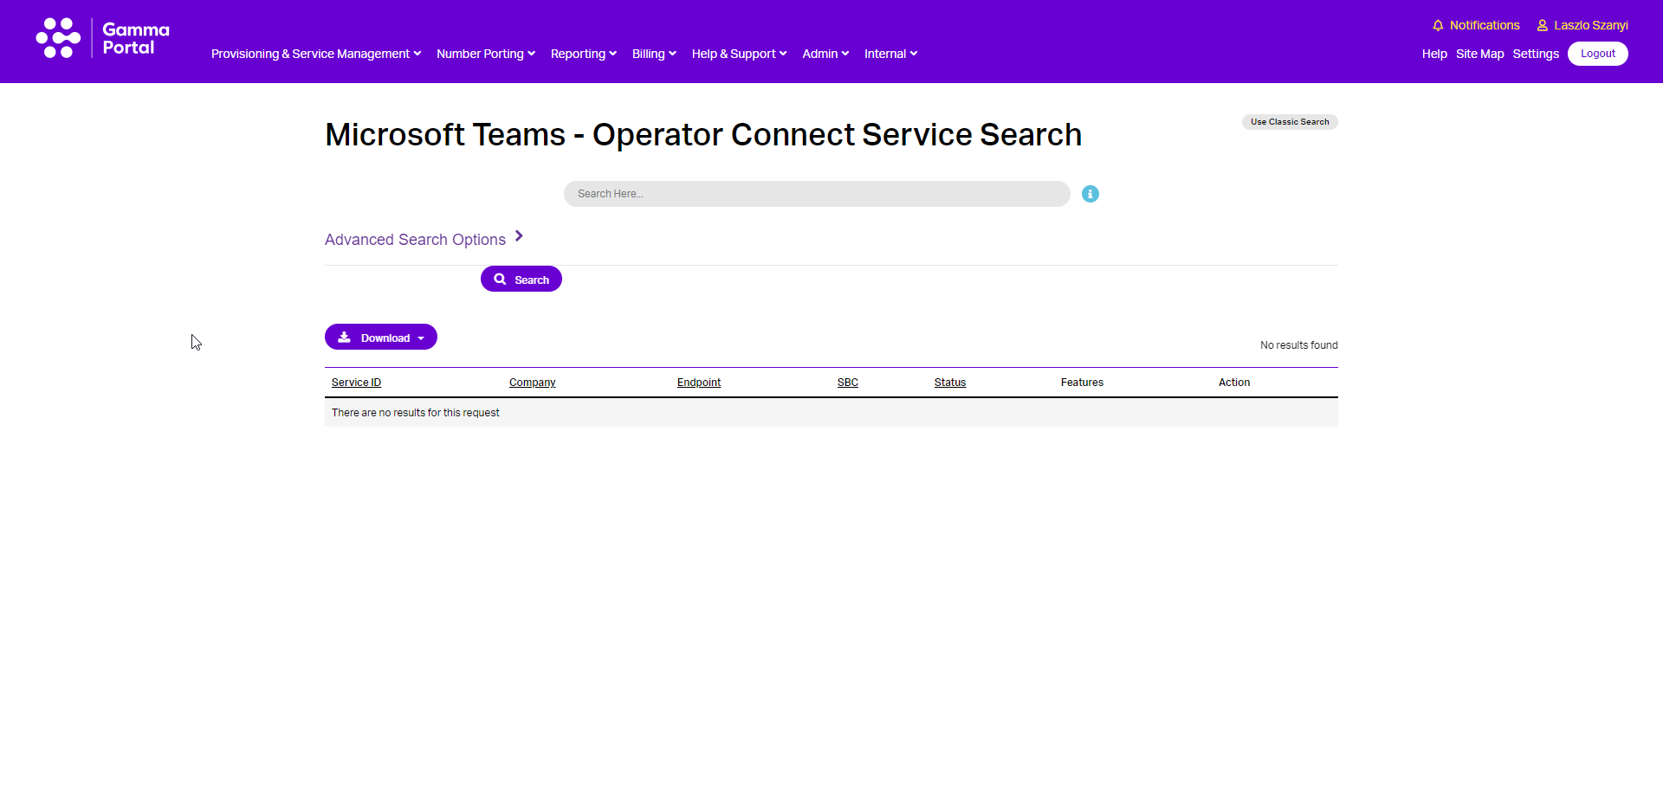This screenshot has height=811, width=1663.
Task: Switch to Use Classic Search
Action: coord(1290,122)
